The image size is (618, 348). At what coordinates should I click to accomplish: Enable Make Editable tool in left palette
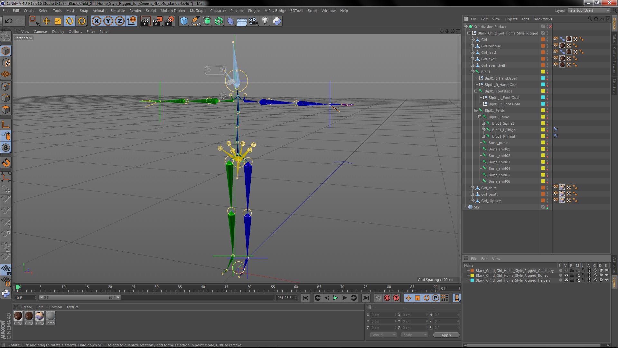(x=6, y=36)
